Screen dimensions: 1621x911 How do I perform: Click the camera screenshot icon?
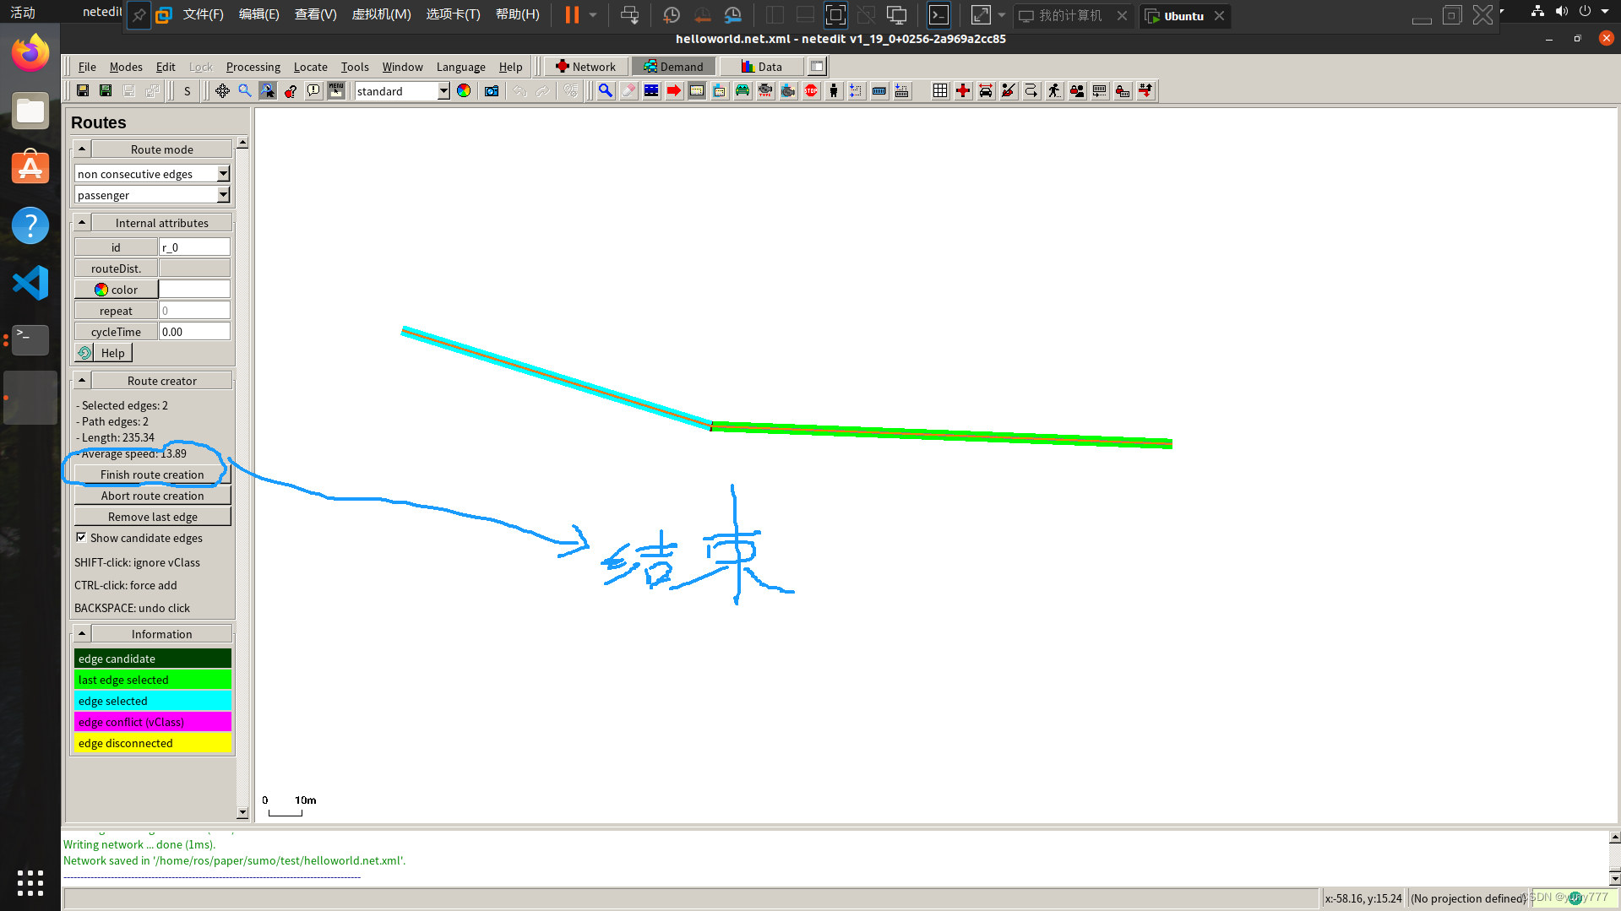492,91
